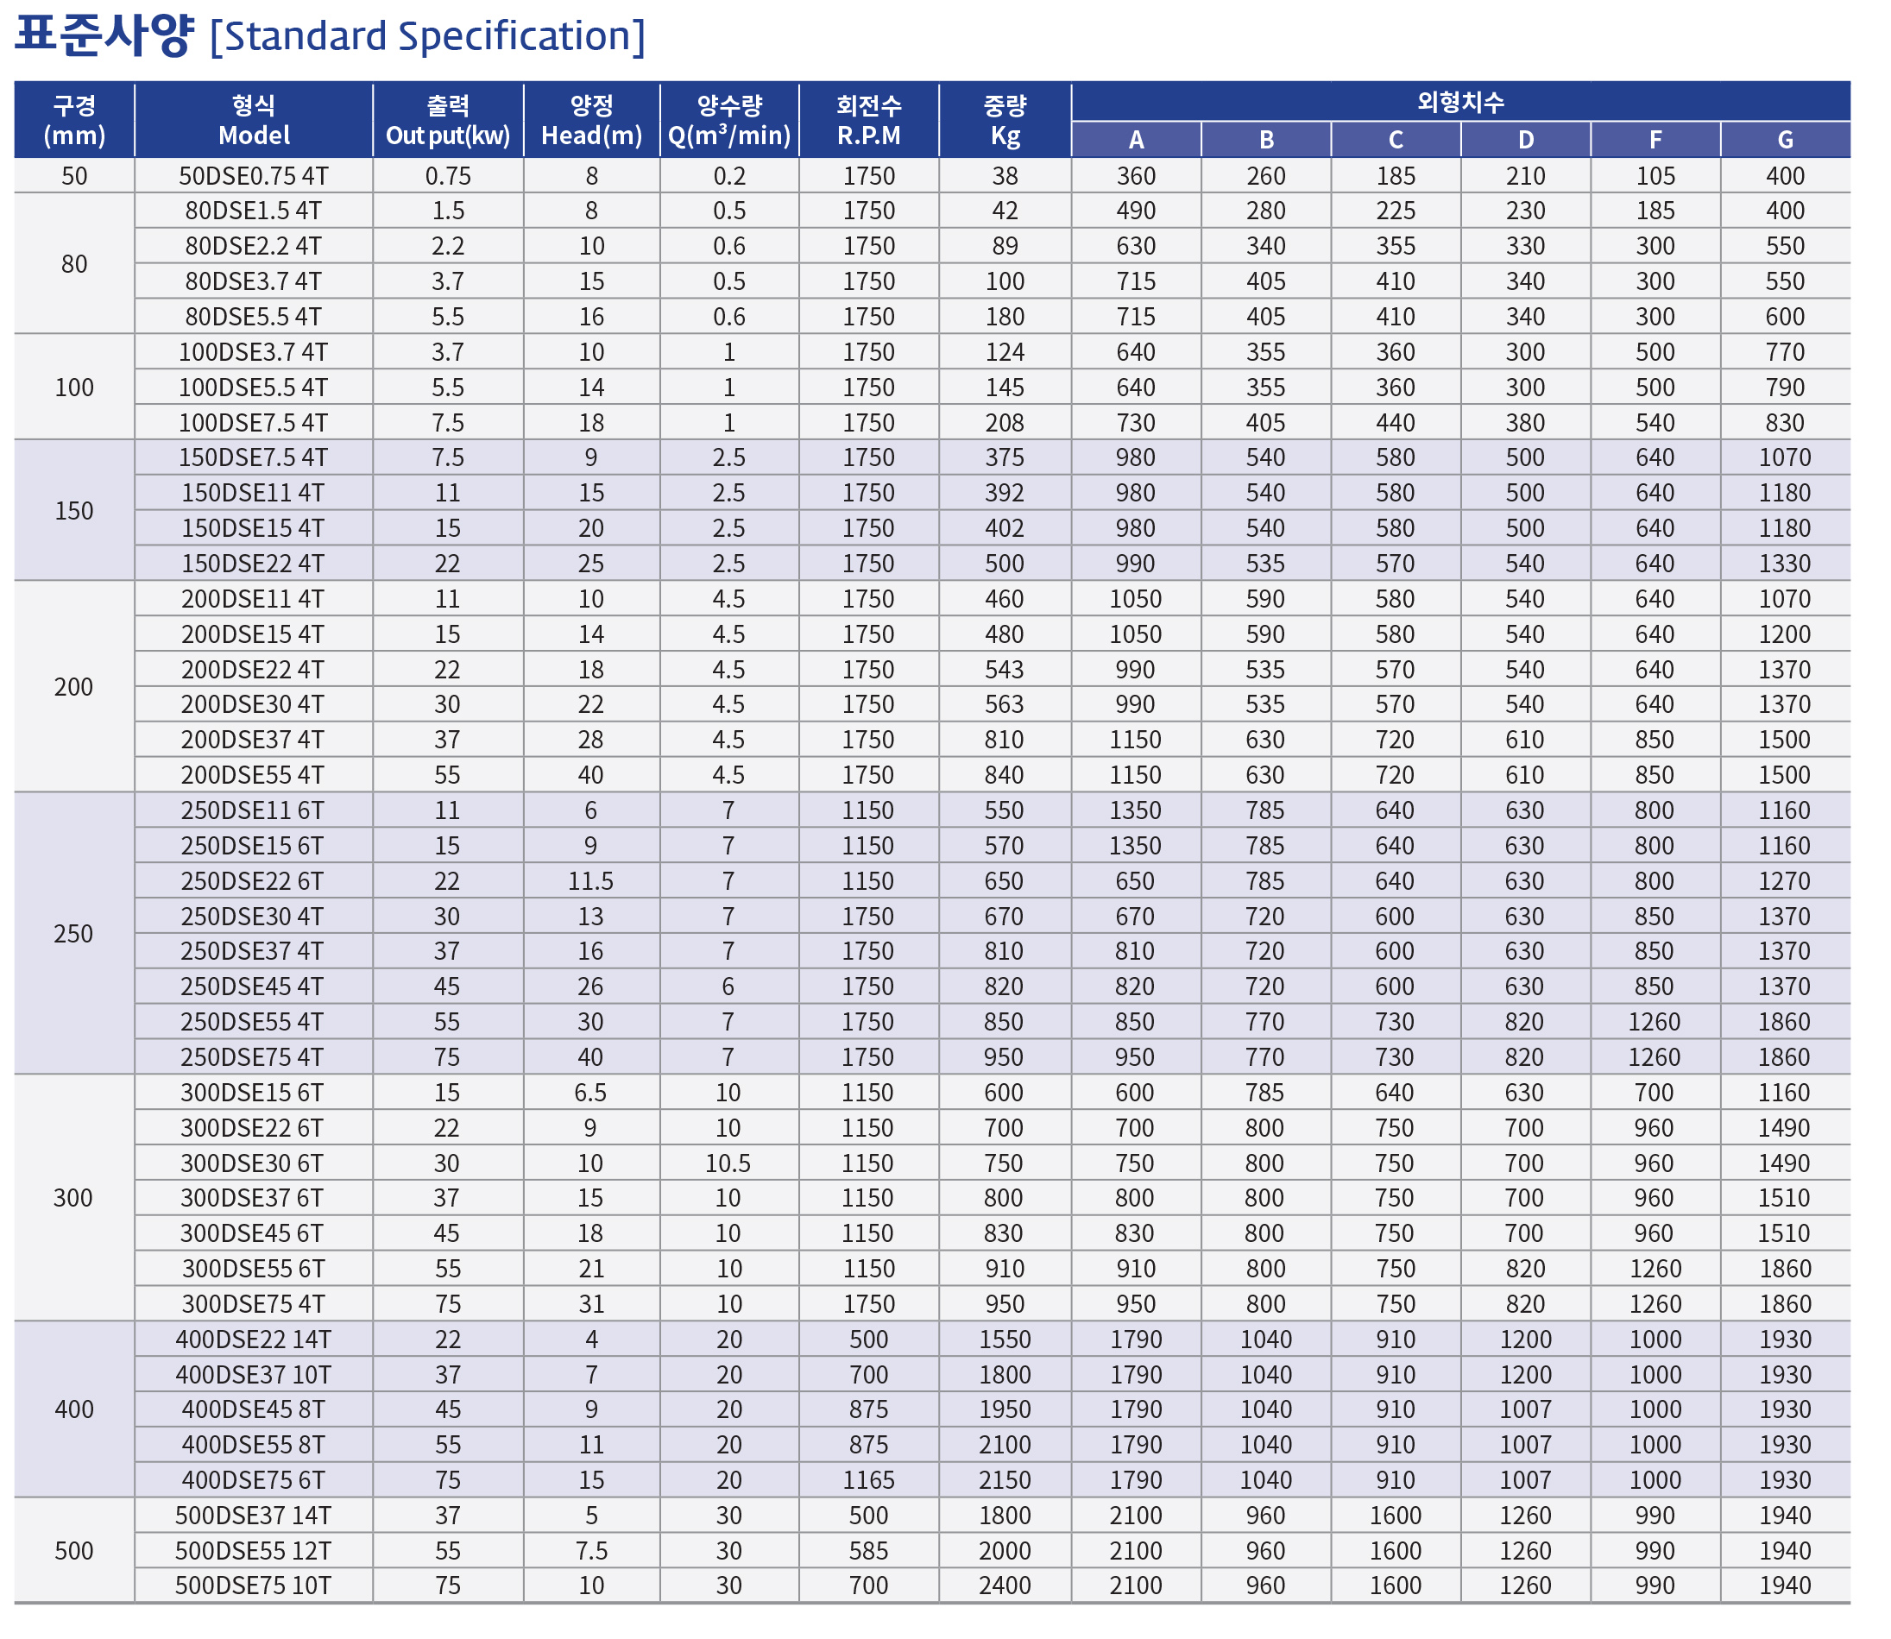
Task: Select model cell 150DSE22 4T
Action: coord(255,564)
